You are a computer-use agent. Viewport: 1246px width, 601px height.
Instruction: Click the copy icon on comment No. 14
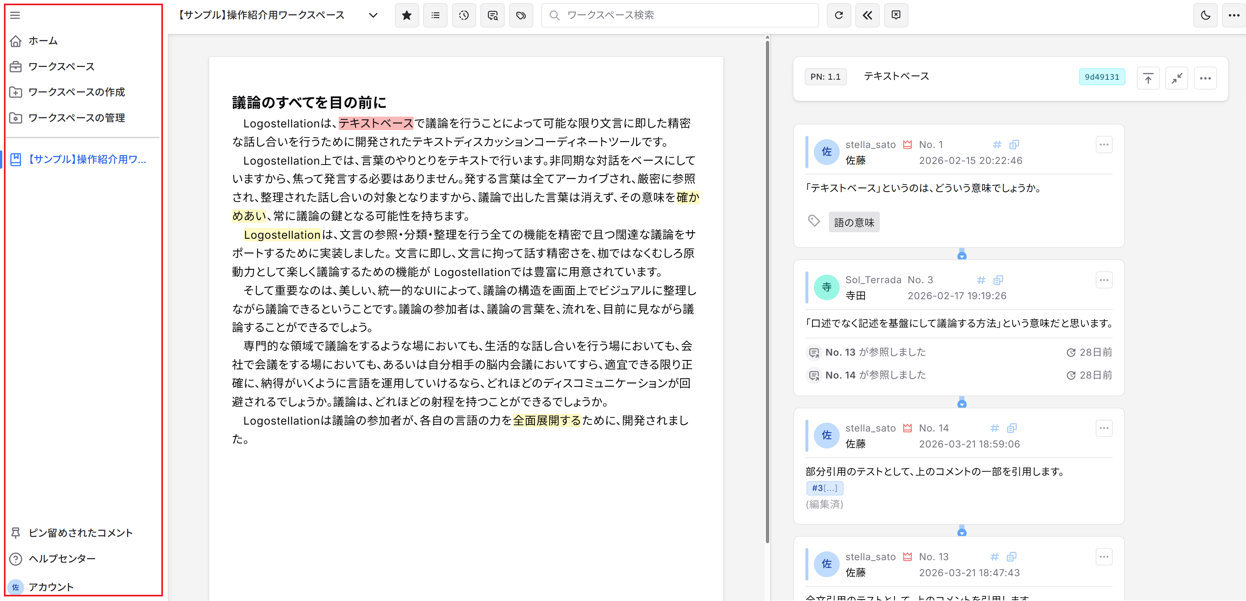pyautogui.click(x=1011, y=428)
